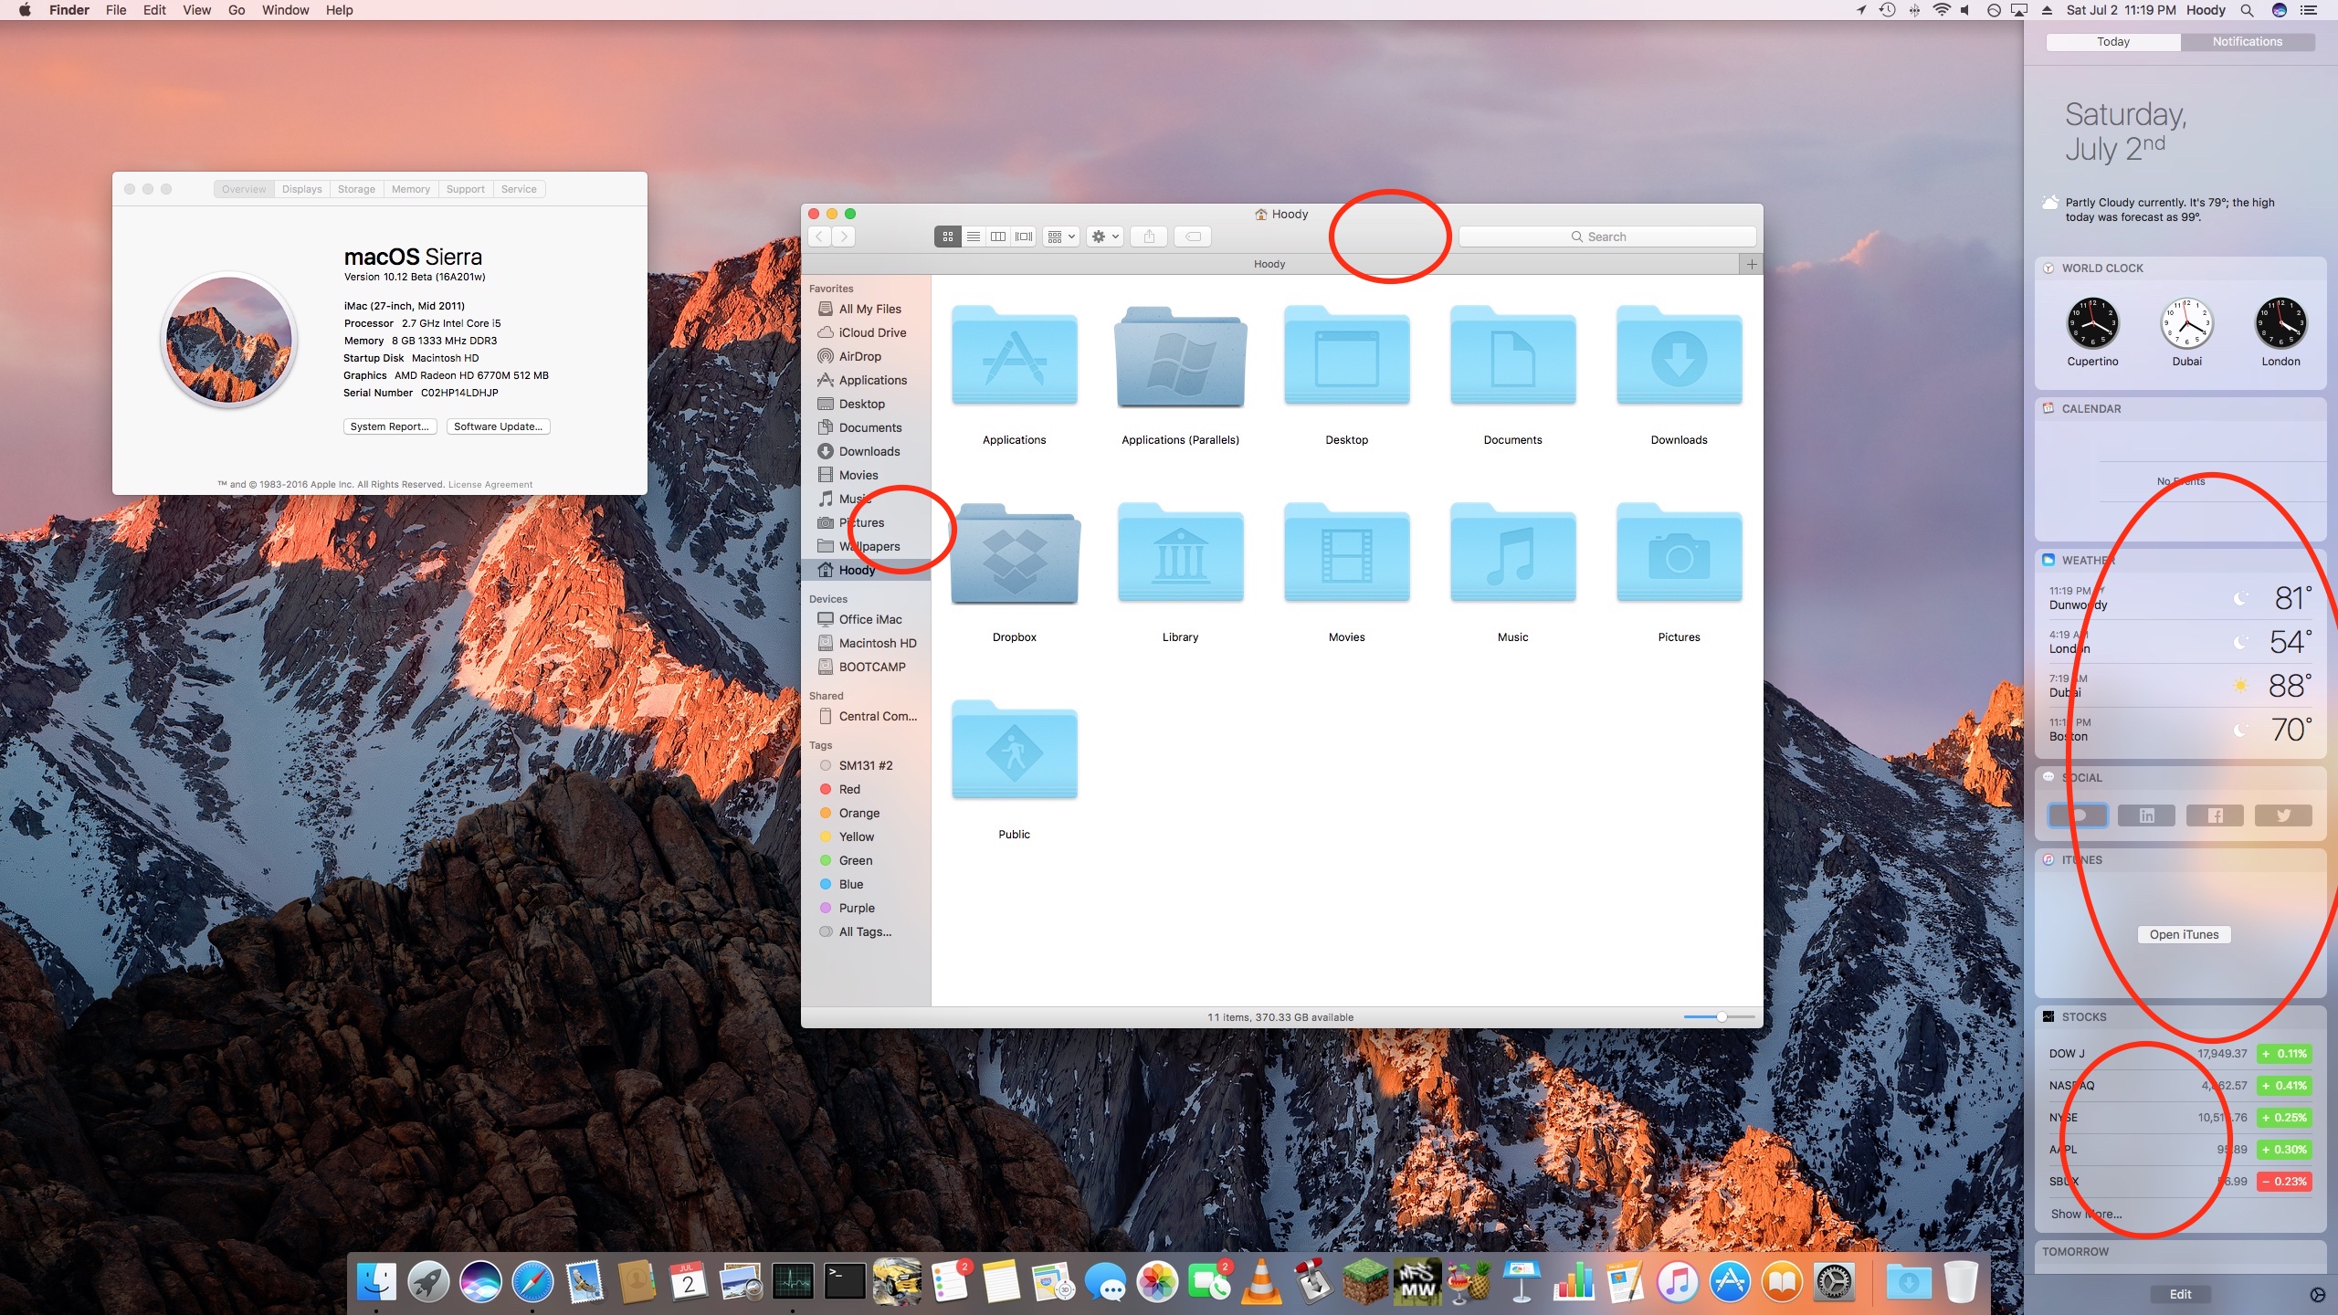Viewport: 2338px width, 1315px height.
Task: Open the Apple menu
Action: click(25, 10)
